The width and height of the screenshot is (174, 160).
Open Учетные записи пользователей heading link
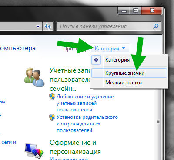pyautogui.click(x=70, y=80)
